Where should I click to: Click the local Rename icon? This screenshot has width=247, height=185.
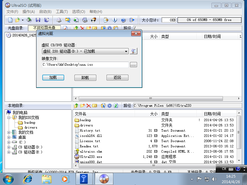tap(95, 105)
